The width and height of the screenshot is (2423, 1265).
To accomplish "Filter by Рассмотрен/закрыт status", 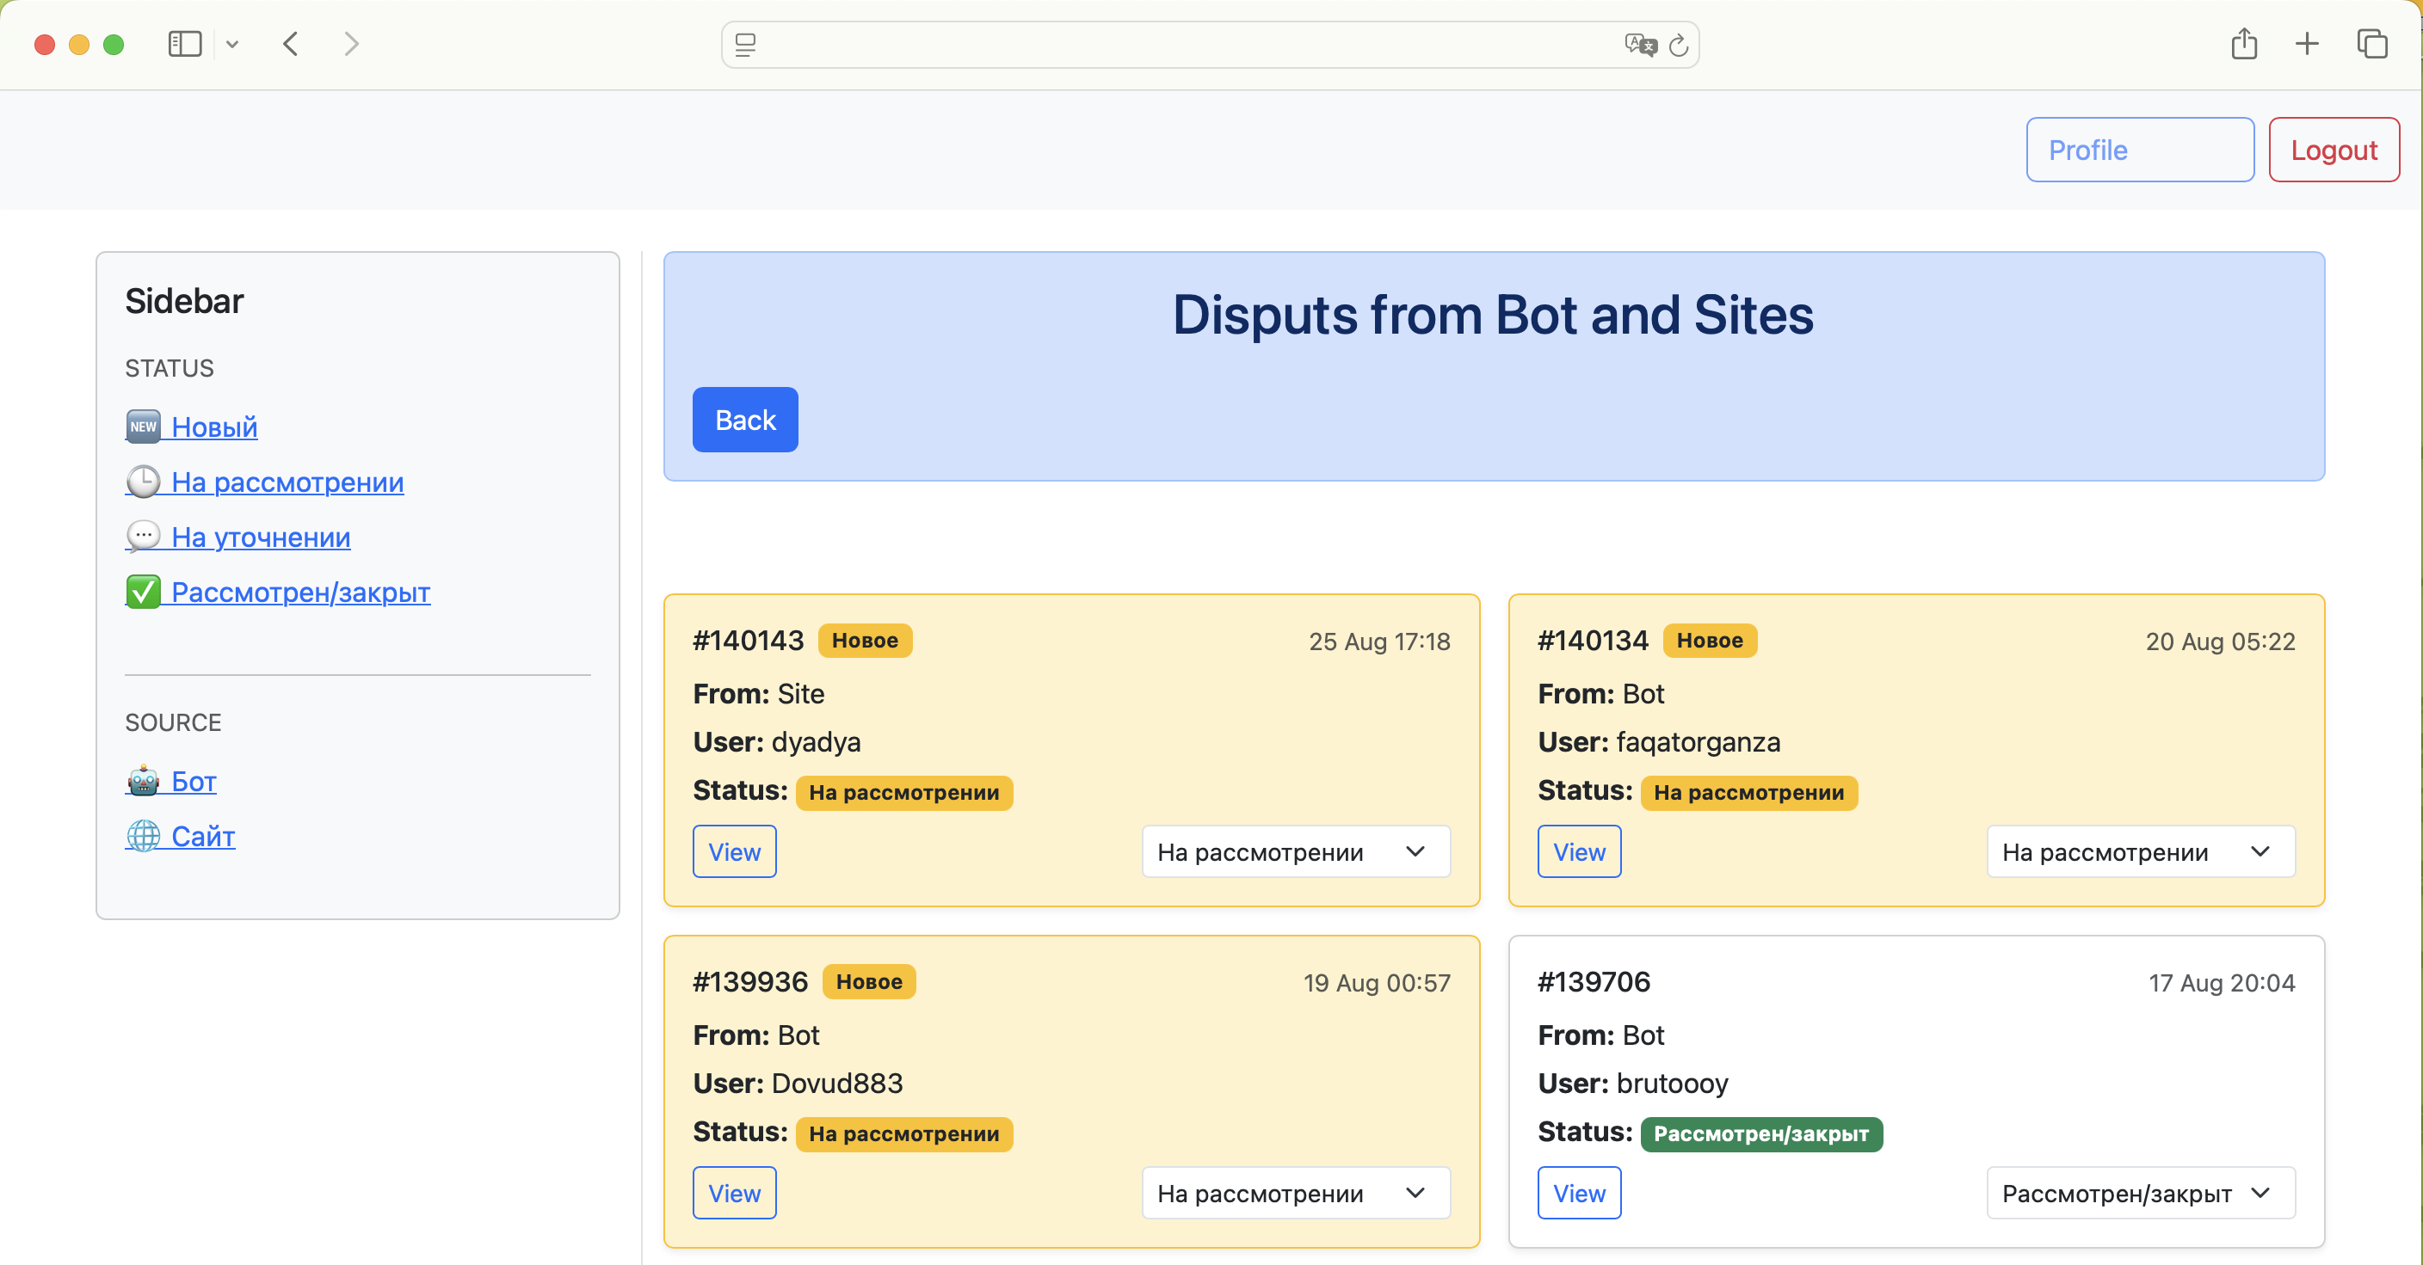I will coord(300,593).
